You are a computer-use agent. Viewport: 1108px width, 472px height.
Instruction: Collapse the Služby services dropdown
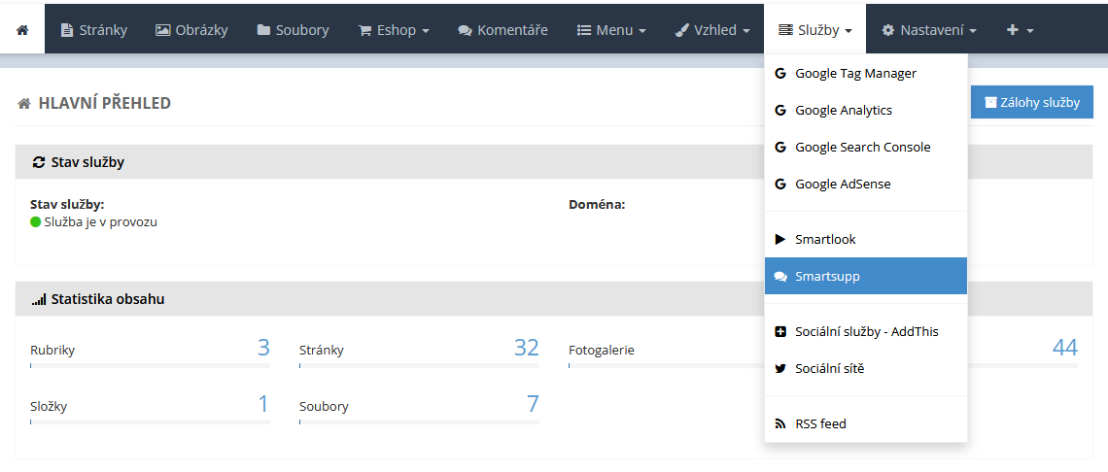(815, 30)
